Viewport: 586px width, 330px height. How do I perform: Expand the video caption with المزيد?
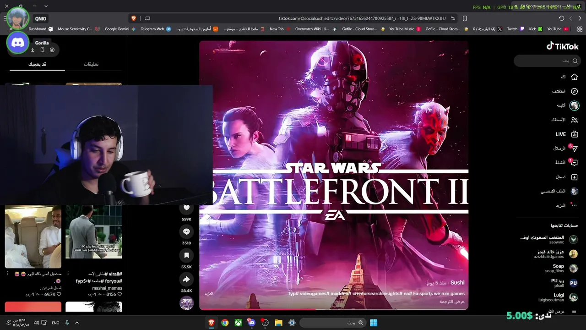209,293
